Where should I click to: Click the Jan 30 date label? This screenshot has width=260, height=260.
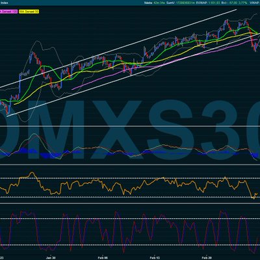click(51, 258)
